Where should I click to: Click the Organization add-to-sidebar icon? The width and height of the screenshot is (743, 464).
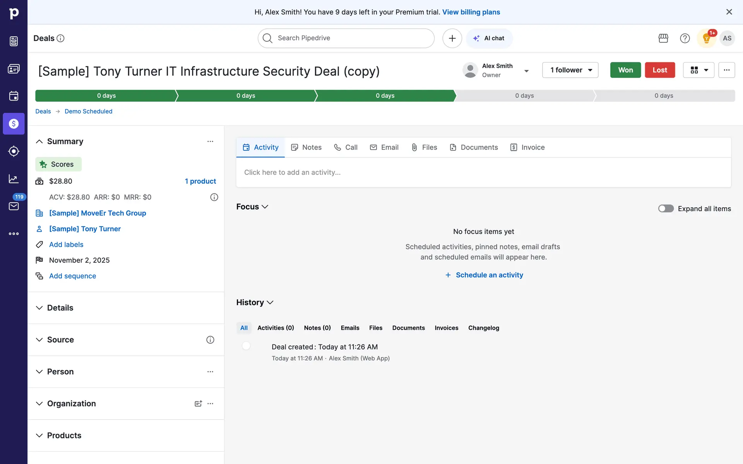[x=198, y=404]
